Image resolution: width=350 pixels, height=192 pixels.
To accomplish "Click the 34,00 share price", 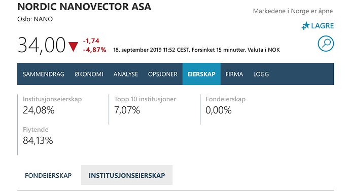I will (42, 45).
